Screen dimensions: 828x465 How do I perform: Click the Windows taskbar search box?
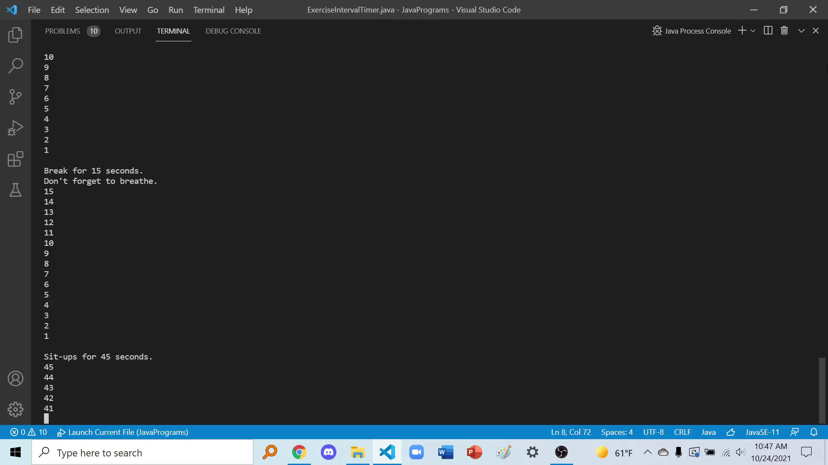(142, 453)
